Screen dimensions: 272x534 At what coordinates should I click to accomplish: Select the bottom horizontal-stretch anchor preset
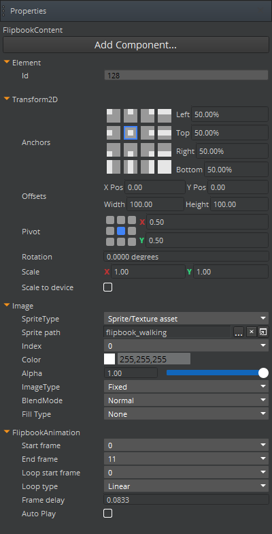pyautogui.click(x=165, y=150)
